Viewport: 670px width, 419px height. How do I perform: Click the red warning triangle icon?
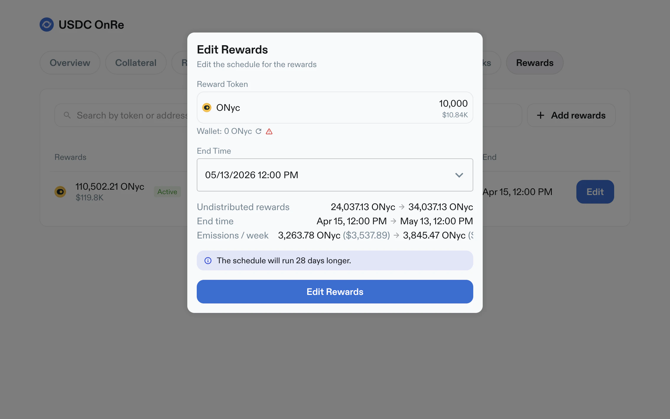(x=269, y=131)
